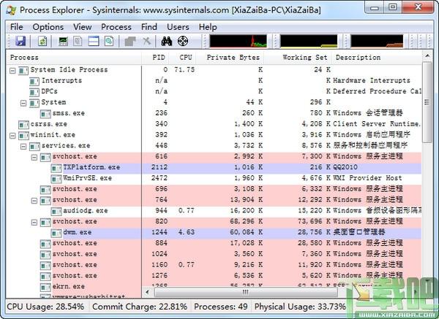Image resolution: width=439 pixels, height=319 pixels.
Task: Click the Commit Charge status entry
Action: click(x=140, y=307)
